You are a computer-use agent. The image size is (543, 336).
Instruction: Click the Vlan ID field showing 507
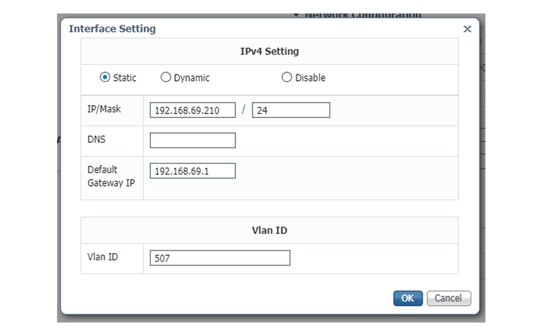click(x=219, y=258)
